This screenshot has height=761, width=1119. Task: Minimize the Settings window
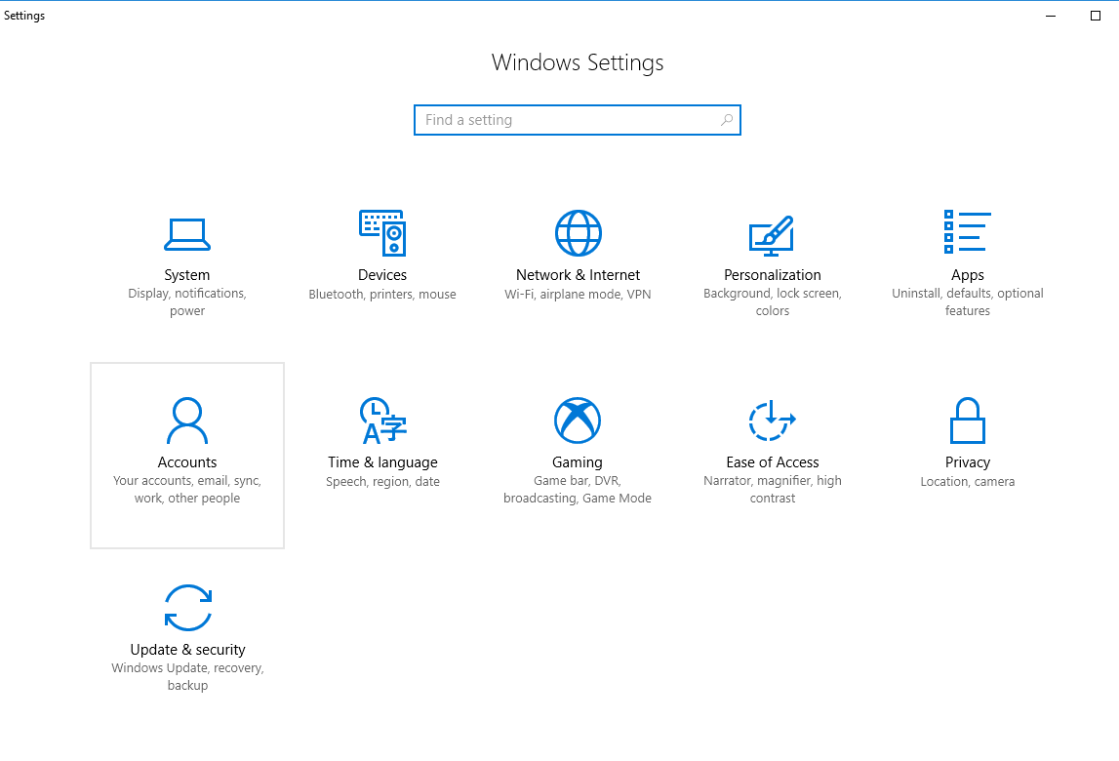click(x=1051, y=16)
